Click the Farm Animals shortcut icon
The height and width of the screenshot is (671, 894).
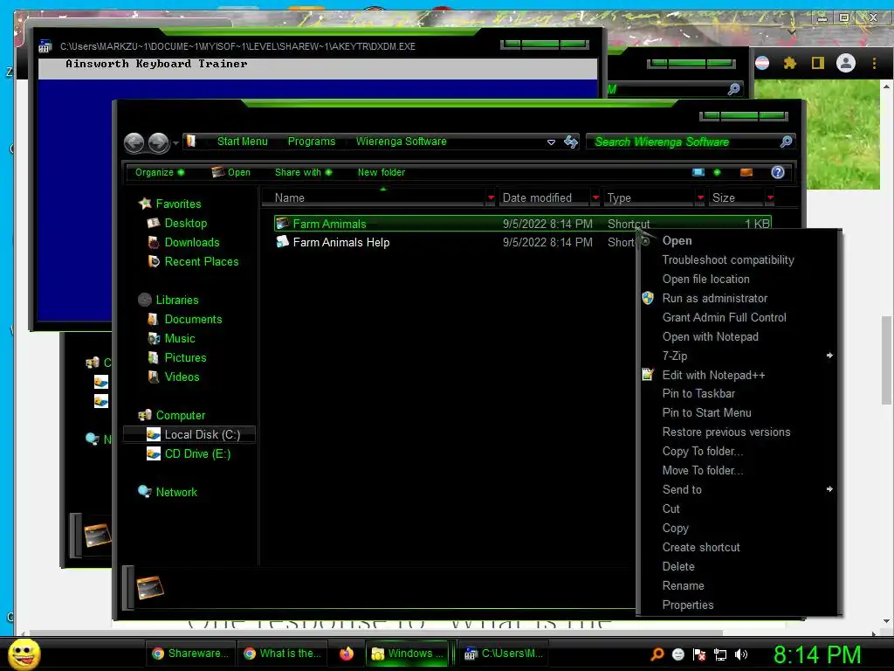[x=282, y=224]
